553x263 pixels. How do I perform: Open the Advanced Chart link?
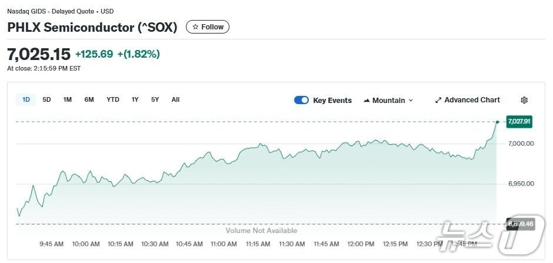(472, 100)
